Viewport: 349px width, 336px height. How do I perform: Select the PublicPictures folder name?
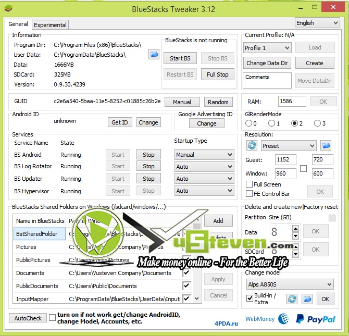(x=33, y=260)
